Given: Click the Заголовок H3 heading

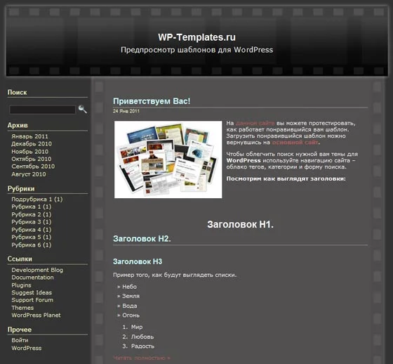Looking at the screenshot, I should click(x=138, y=261).
